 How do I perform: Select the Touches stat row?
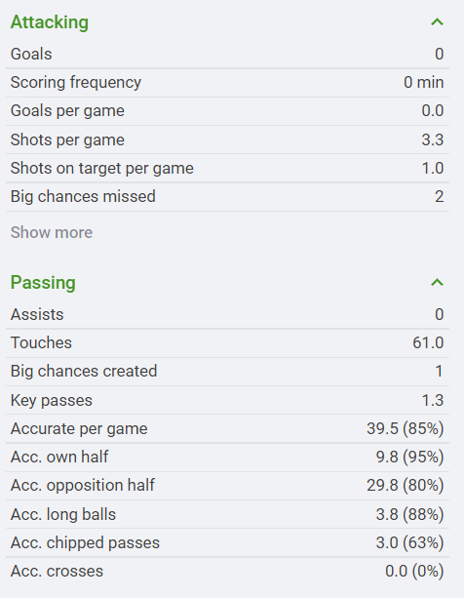point(227,342)
